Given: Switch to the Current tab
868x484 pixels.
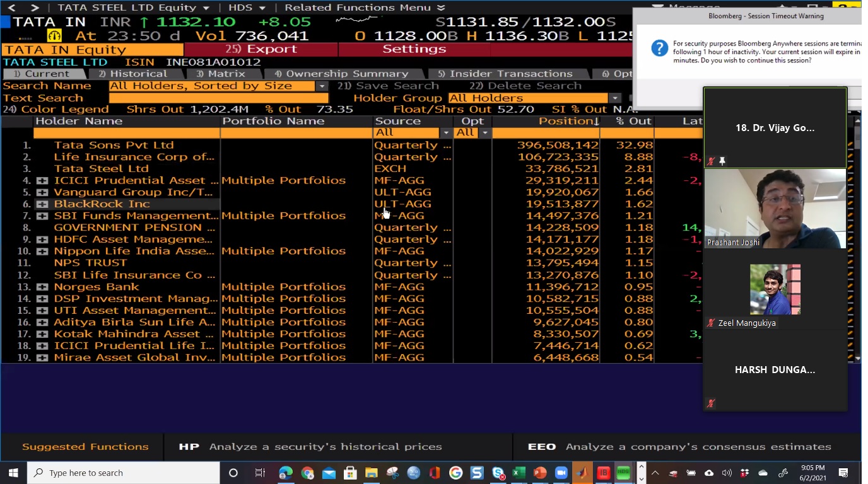Looking at the screenshot, I should pyautogui.click(x=43, y=74).
